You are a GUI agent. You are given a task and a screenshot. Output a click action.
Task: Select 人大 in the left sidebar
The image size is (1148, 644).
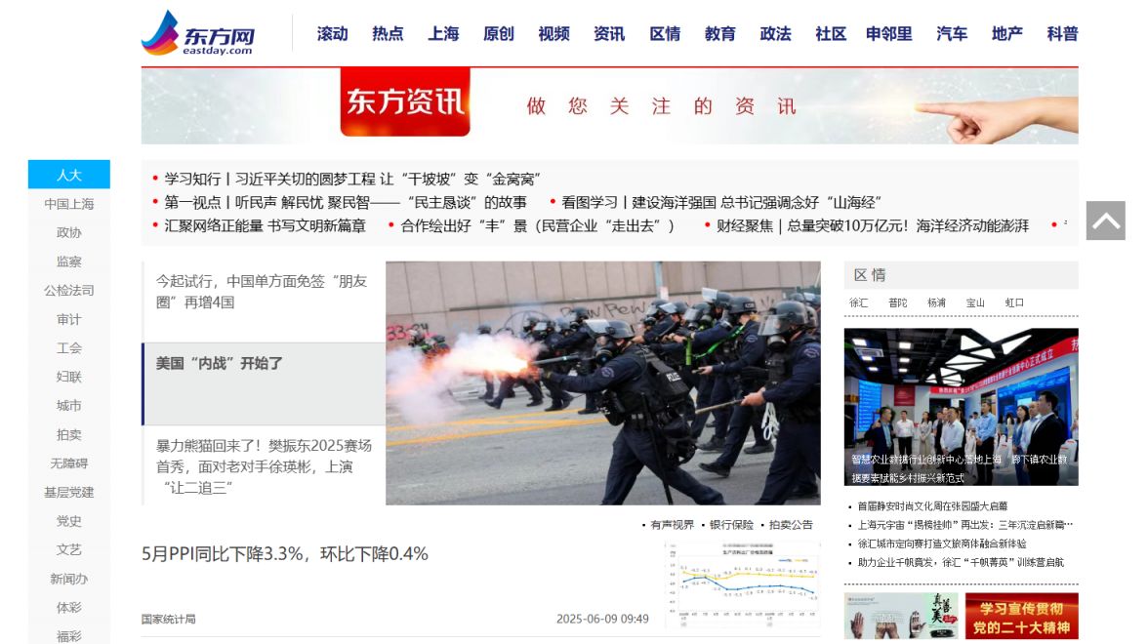pos(68,175)
